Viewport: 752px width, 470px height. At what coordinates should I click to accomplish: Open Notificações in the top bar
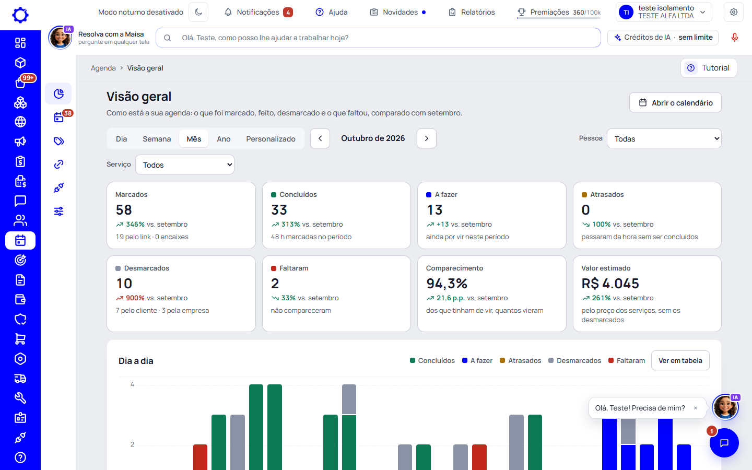click(258, 12)
